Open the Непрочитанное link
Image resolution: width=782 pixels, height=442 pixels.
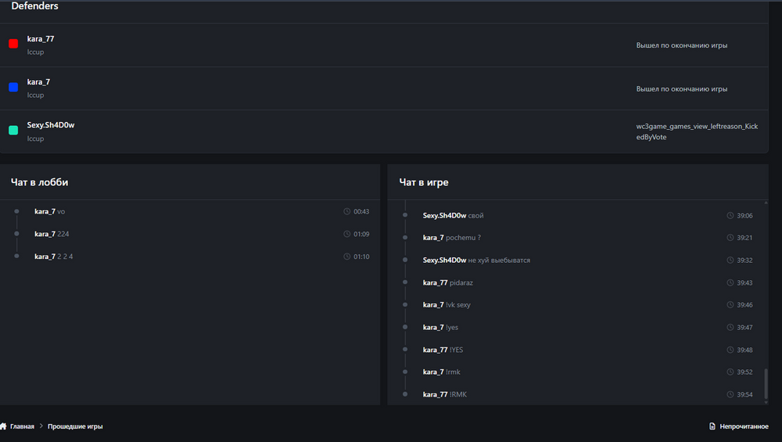click(x=744, y=426)
